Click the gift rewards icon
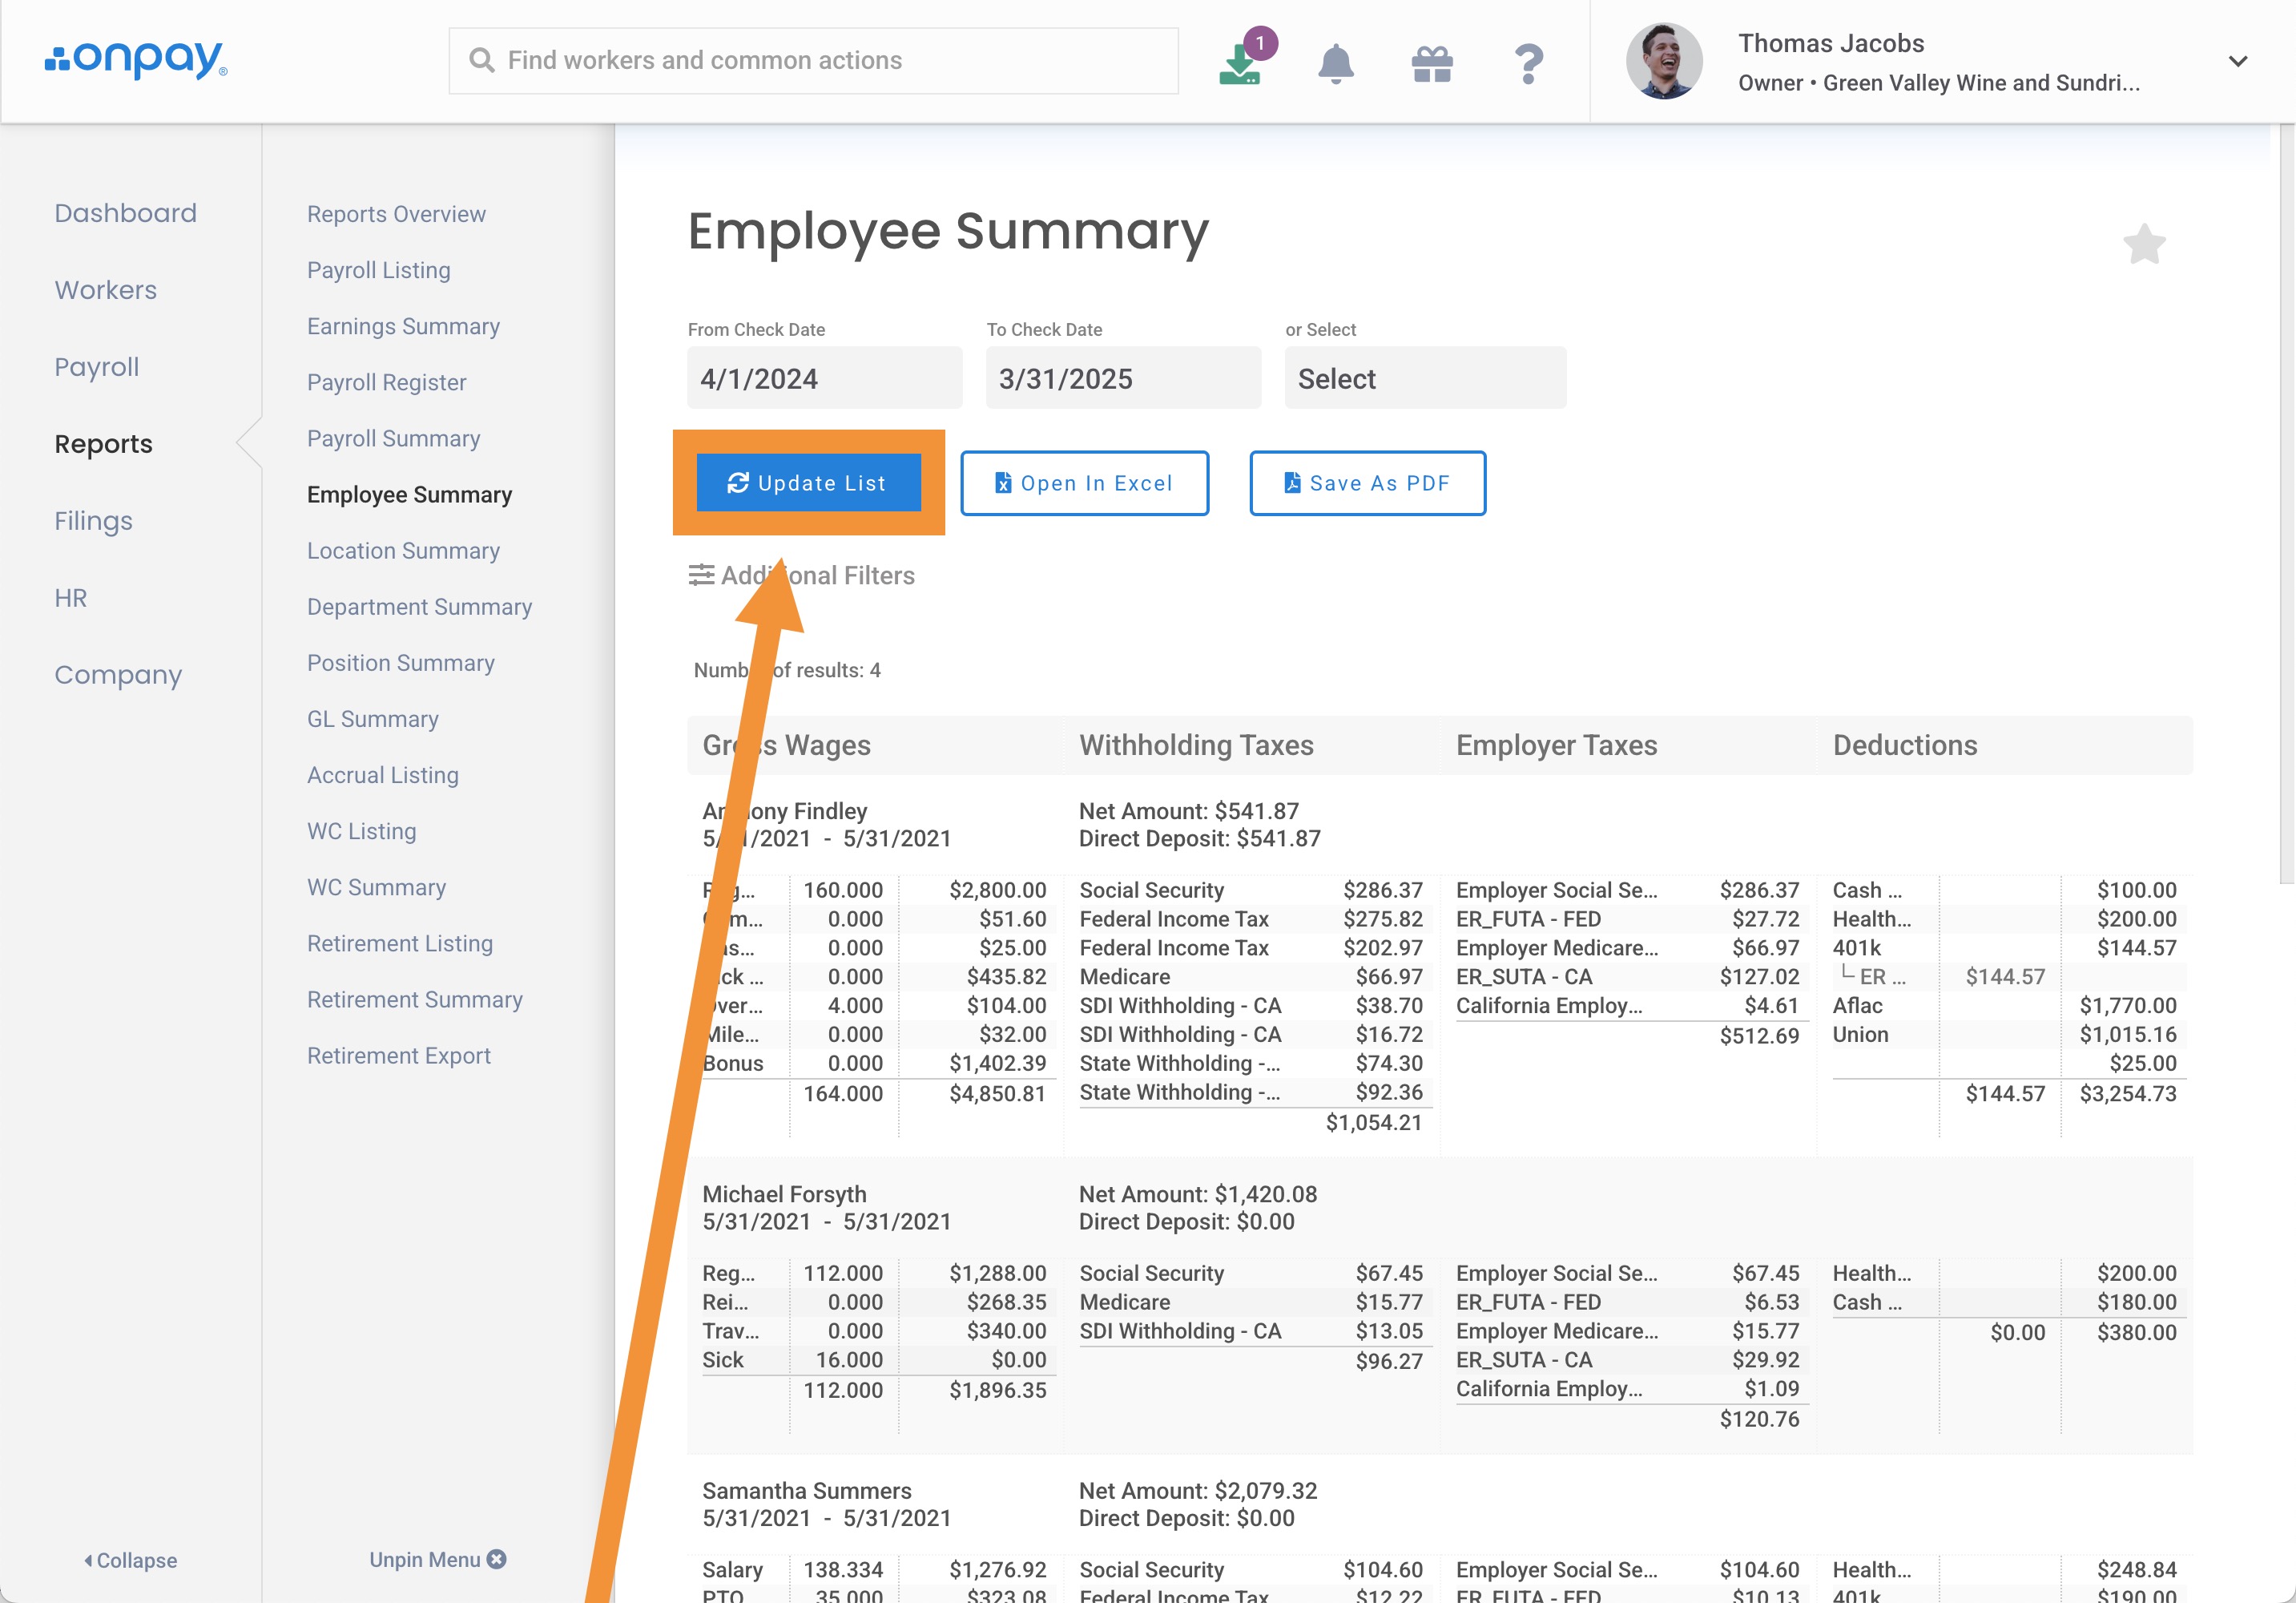The image size is (2296, 1603). (x=1432, y=63)
